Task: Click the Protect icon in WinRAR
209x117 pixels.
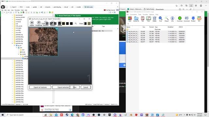Action: click(193, 19)
